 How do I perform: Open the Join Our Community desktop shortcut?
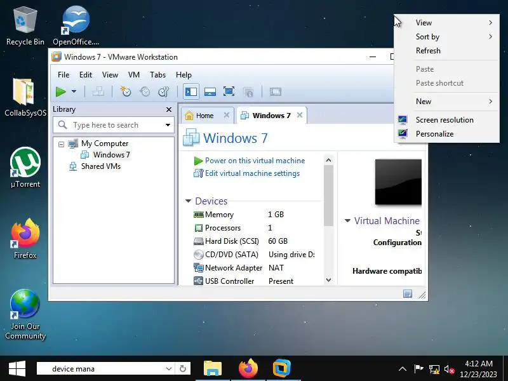click(x=25, y=314)
